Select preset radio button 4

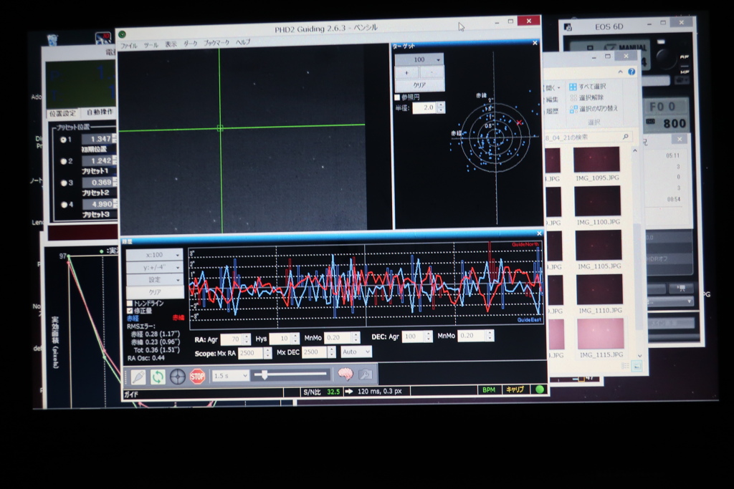coord(64,204)
